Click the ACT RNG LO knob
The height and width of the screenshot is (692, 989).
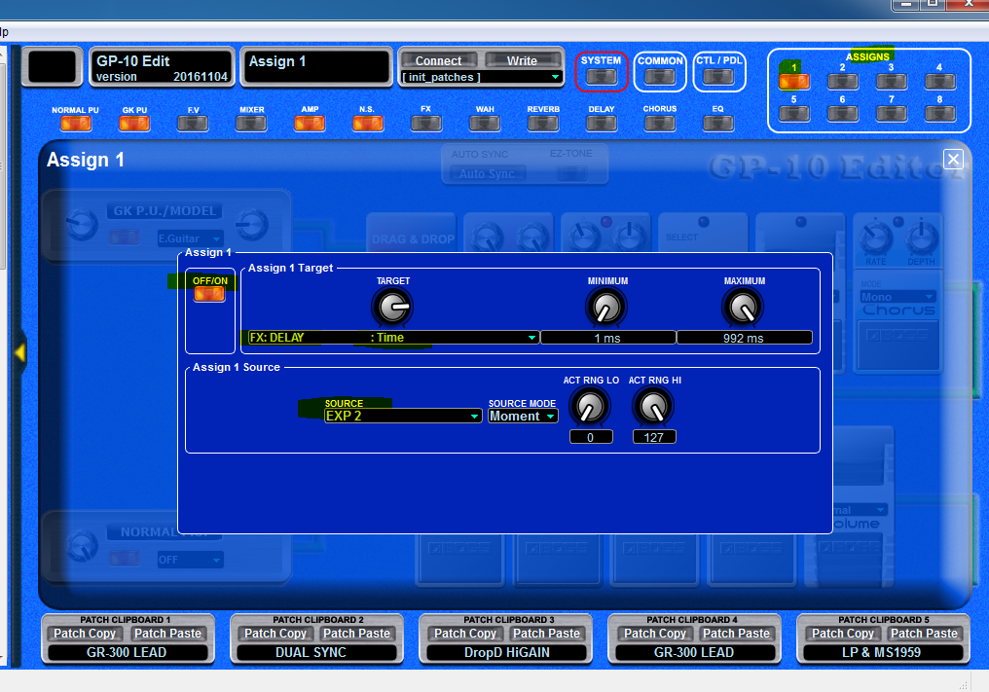pyautogui.click(x=590, y=407)
